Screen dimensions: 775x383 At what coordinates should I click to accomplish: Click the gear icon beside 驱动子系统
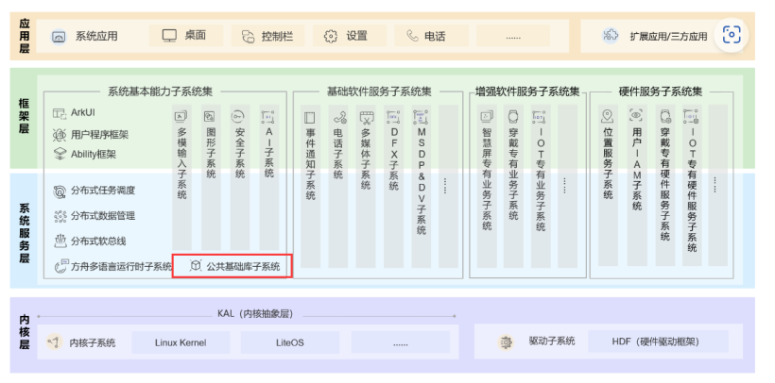point(506,341)
